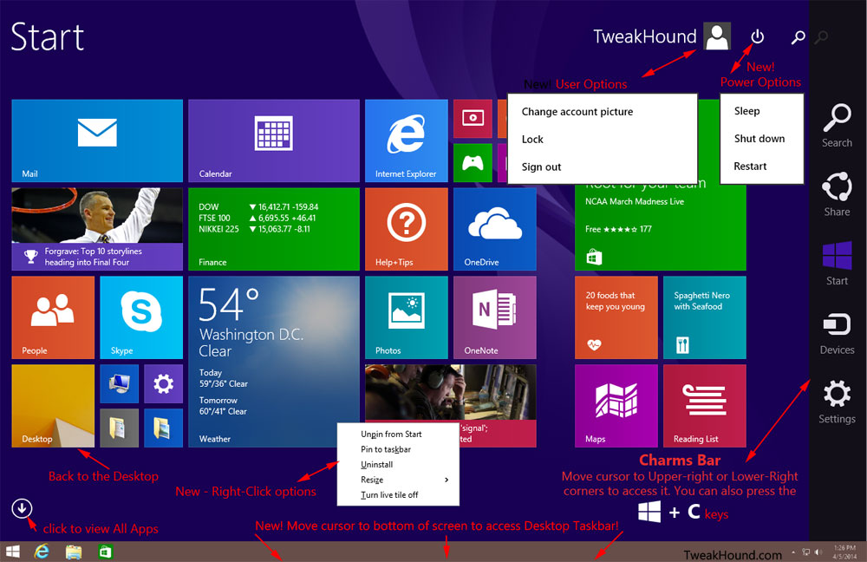
Task: Open the TweakHound user account menu
Action: (x=662, y=36)
